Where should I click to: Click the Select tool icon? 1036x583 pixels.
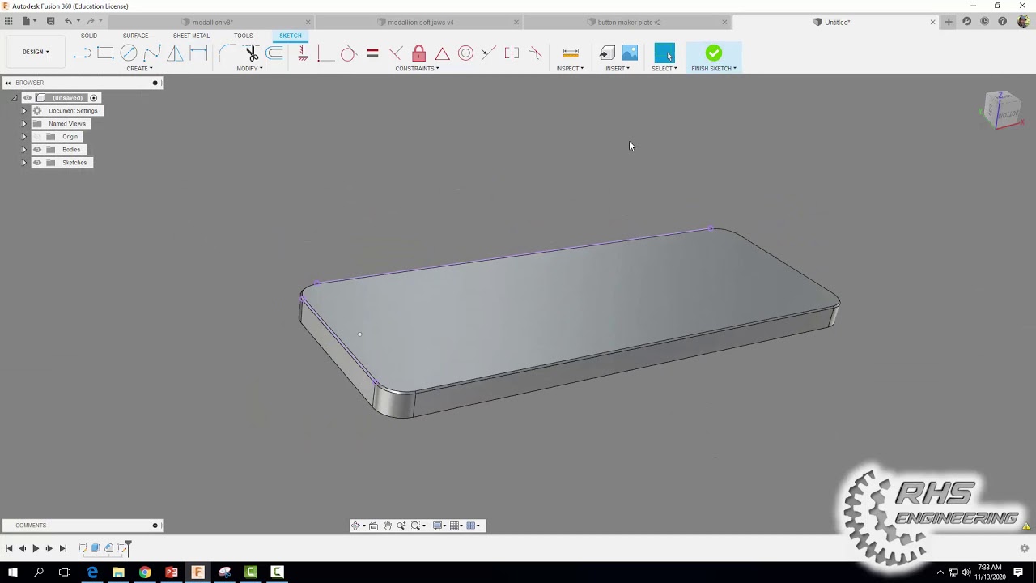pyautogui.click(x=664, y=53)
